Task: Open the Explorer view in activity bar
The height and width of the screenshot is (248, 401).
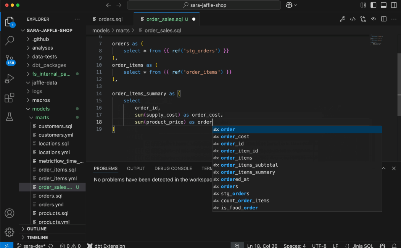Action: coord(10,22)
